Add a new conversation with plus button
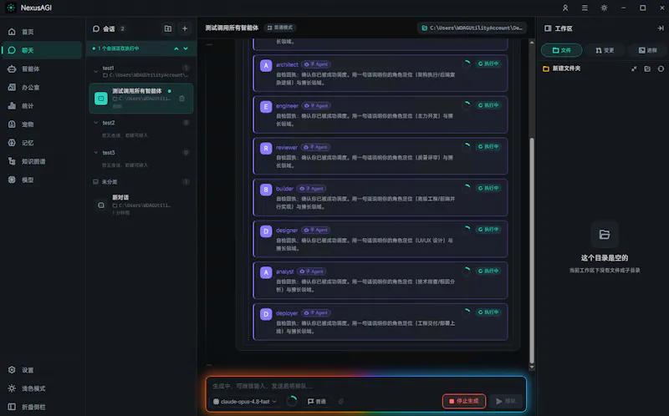 click(x=185, y=28)
